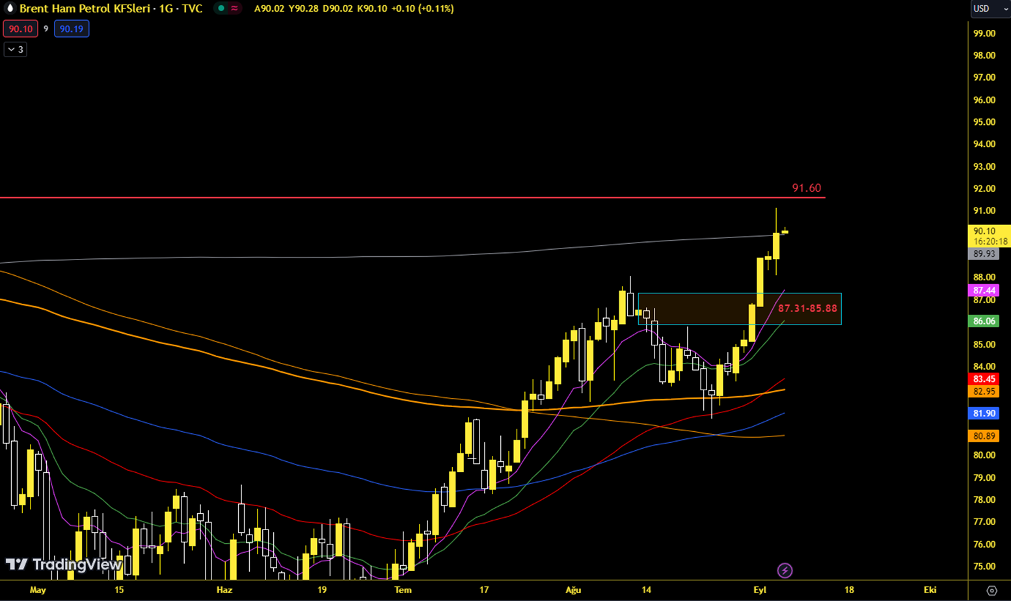This screenshot has height=601, width=1011.
Task: Click the K90.10 close value in header
Action: coord(372,8)
